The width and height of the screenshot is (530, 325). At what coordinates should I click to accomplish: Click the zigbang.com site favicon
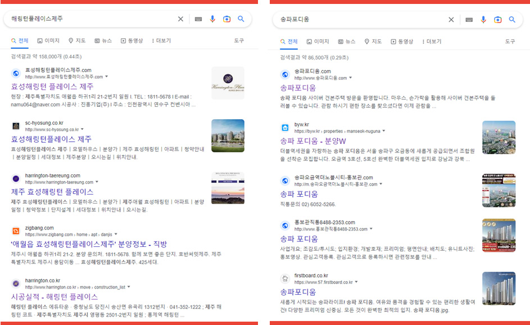point(16,231)
